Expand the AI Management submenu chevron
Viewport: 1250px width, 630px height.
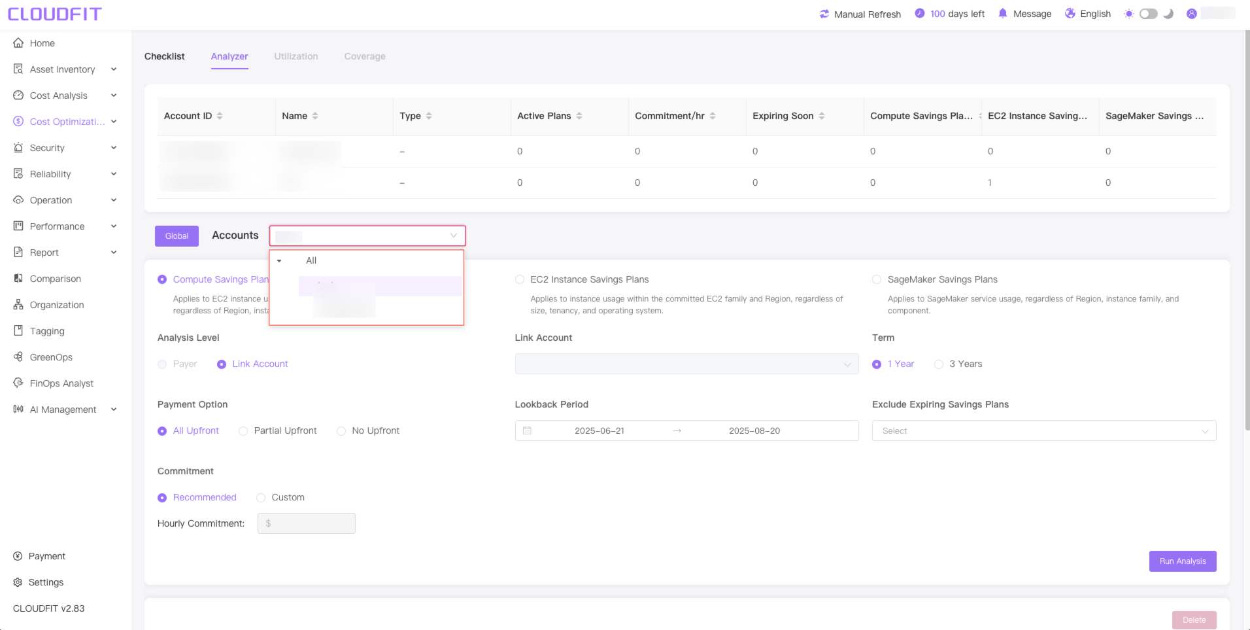pyautogui.click(x=114, y=410)
